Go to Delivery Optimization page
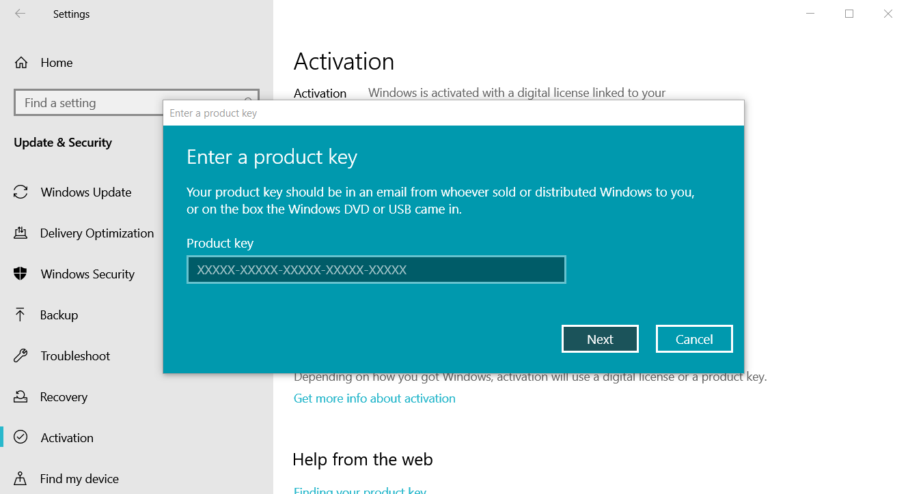Image resolution: width=908 pixels, height=494 pixels. (97, 233)
